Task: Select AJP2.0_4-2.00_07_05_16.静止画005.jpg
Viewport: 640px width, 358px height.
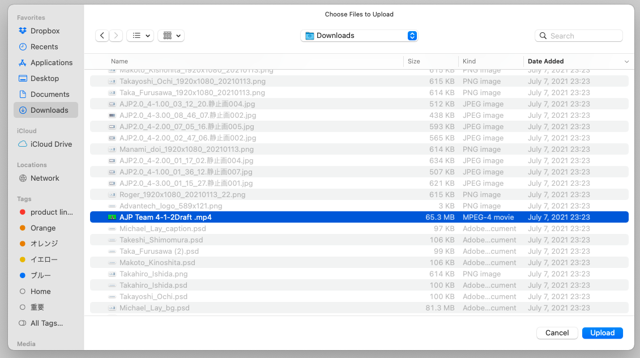Action: 359,126
